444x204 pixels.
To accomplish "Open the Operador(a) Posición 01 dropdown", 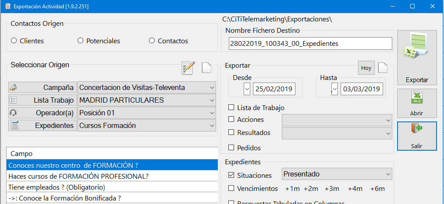I will pos(212,113).
